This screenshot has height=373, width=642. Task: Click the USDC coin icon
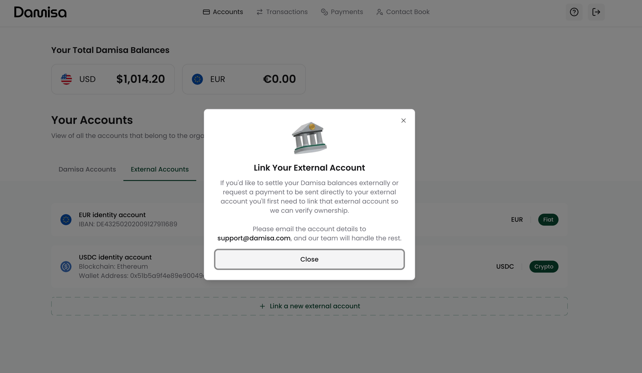coord(66,266)
